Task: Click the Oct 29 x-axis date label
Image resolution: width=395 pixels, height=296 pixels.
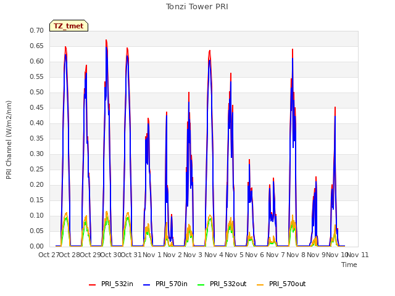Action: point(91,255)
